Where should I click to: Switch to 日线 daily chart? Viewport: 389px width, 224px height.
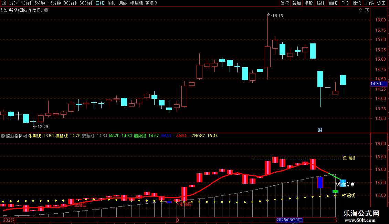[x=100, y=3]
